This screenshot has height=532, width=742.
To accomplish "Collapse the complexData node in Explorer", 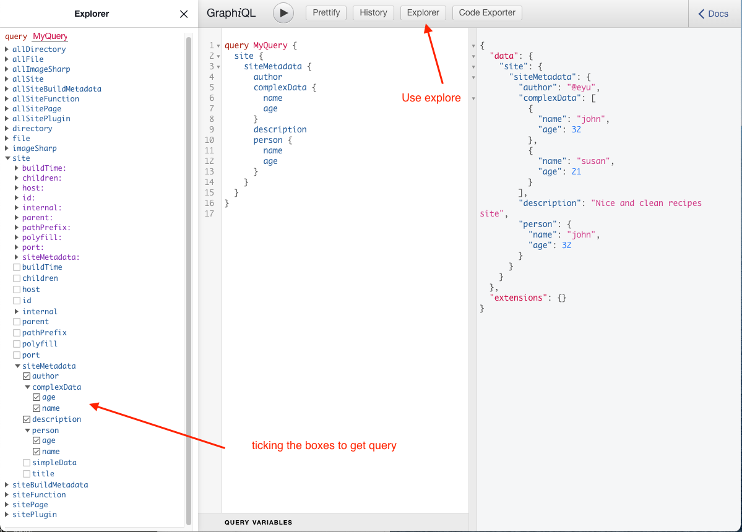I will [x=27, y=387].
